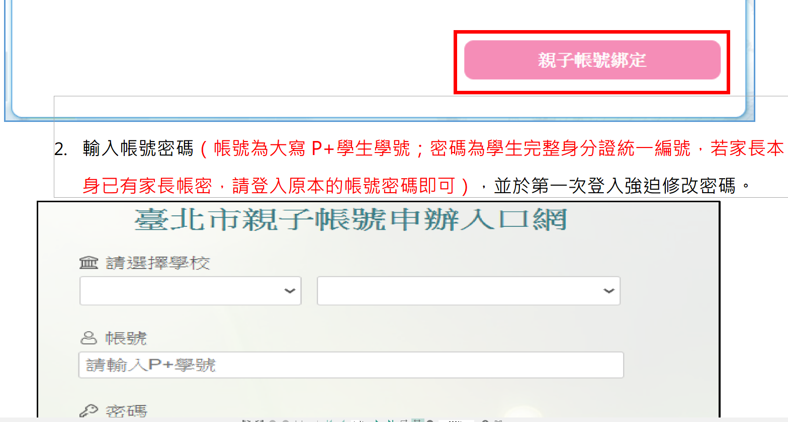The height and width of the screenshot is (422, 788).
Task: Open the first school selection dropdown
Action: tap(191, 291)
